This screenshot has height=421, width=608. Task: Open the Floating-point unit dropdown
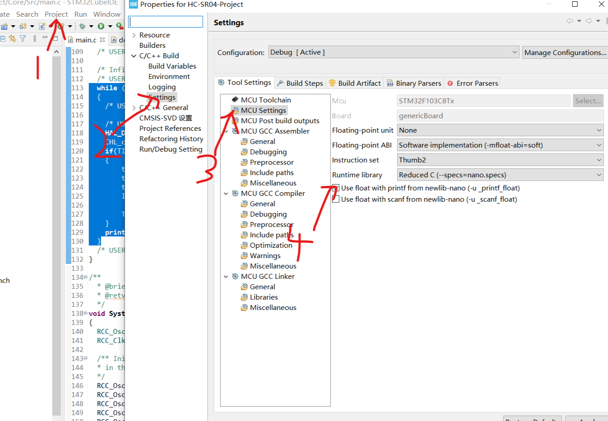[x=500, y=130]
